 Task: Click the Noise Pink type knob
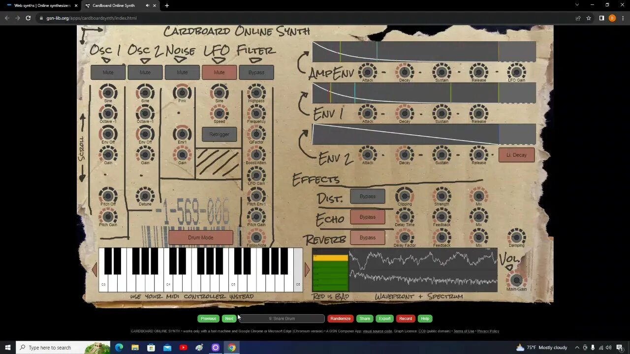tap(182, 92)
